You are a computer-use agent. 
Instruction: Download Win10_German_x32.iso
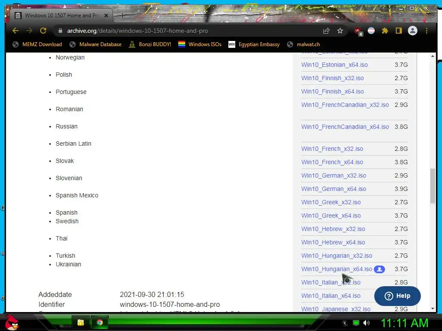[334, 175]
